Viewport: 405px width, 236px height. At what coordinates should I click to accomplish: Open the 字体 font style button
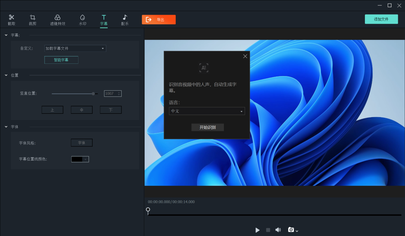(x=82, y=143)
